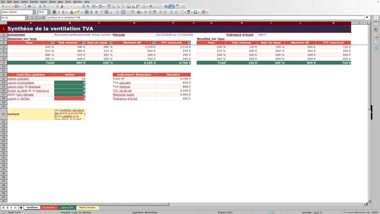Image resolution: width=380 pixels, height=214 pixels.
Task: Insert an image using the toolbar icon
Action: point(129,7)
